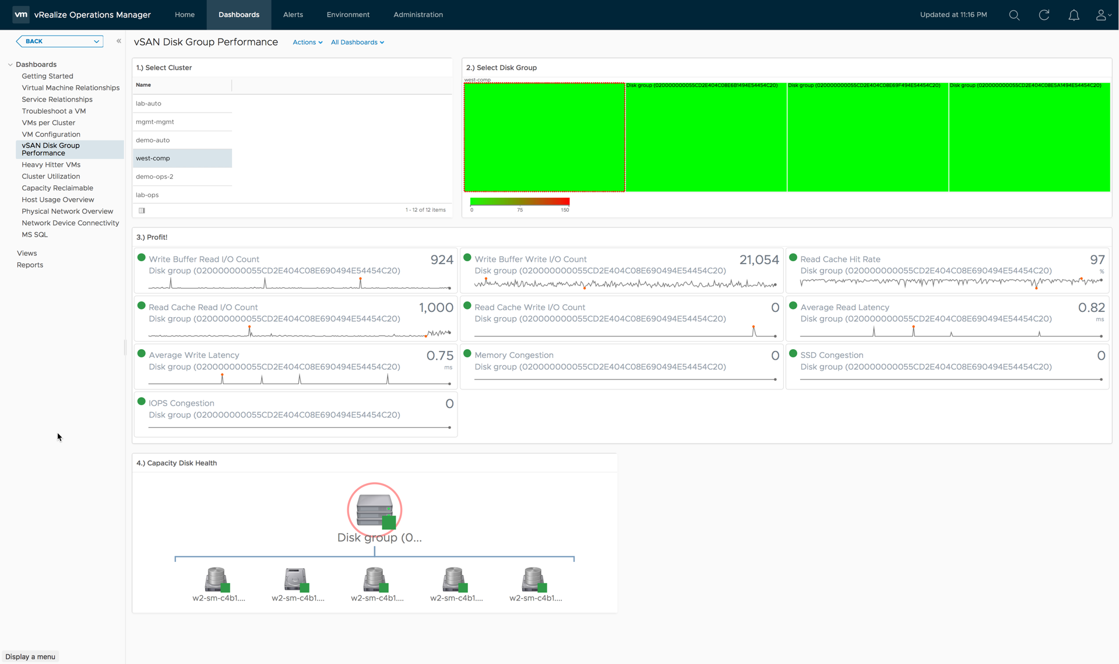Viewport: 1119px width, 664px height.
Task: Open the Actions dropdown
Action: [x=307, y=42]
